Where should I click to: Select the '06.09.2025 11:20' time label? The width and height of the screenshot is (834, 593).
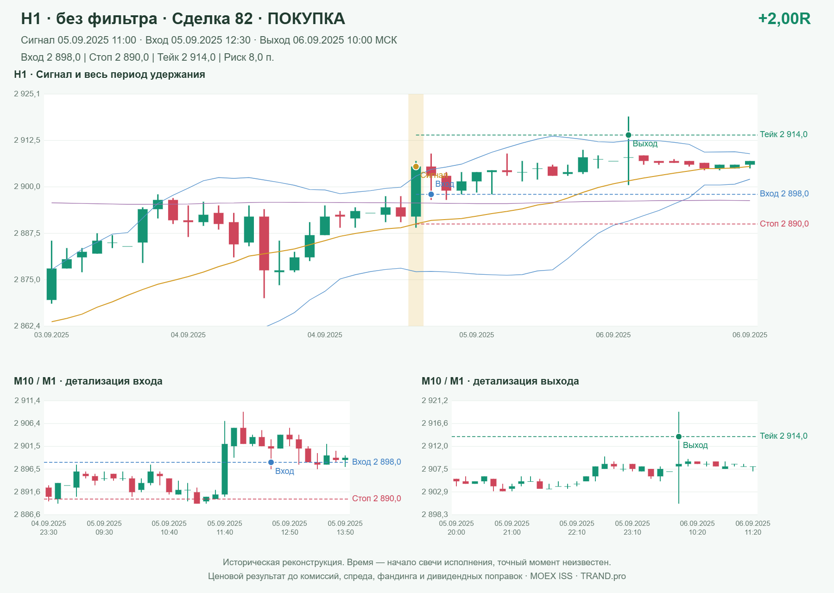[x=753, y=528]
